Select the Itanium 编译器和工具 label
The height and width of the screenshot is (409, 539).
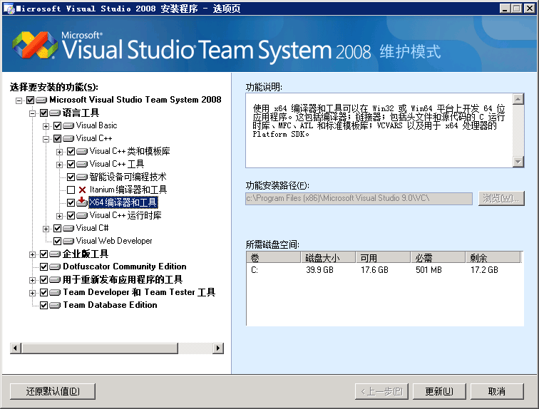pyautogui.click(x=128, y=190)
